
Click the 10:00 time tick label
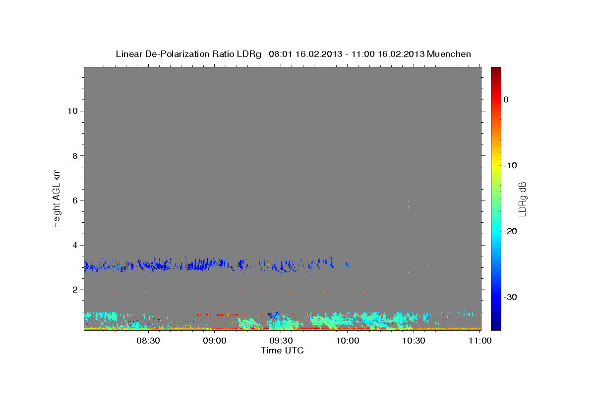pyautogui.click(x=347, y=341)
